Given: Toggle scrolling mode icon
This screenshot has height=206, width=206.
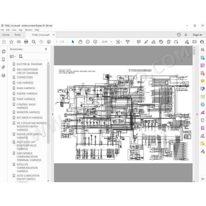Looking at the screenshot, I should 127,42.
